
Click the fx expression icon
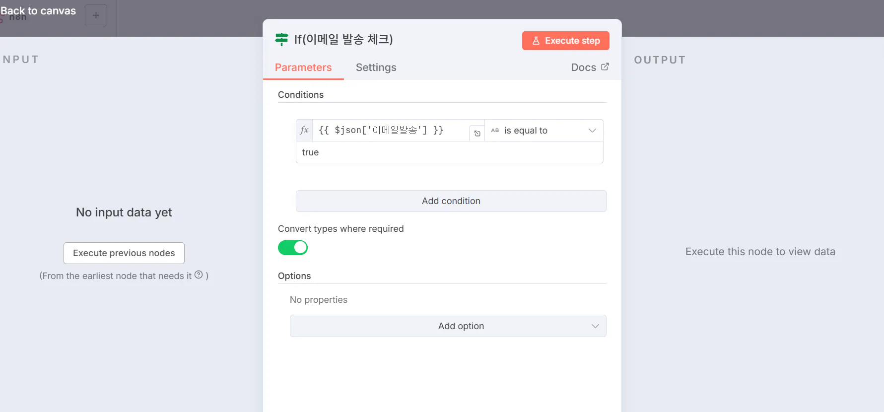tap(304, 130)
